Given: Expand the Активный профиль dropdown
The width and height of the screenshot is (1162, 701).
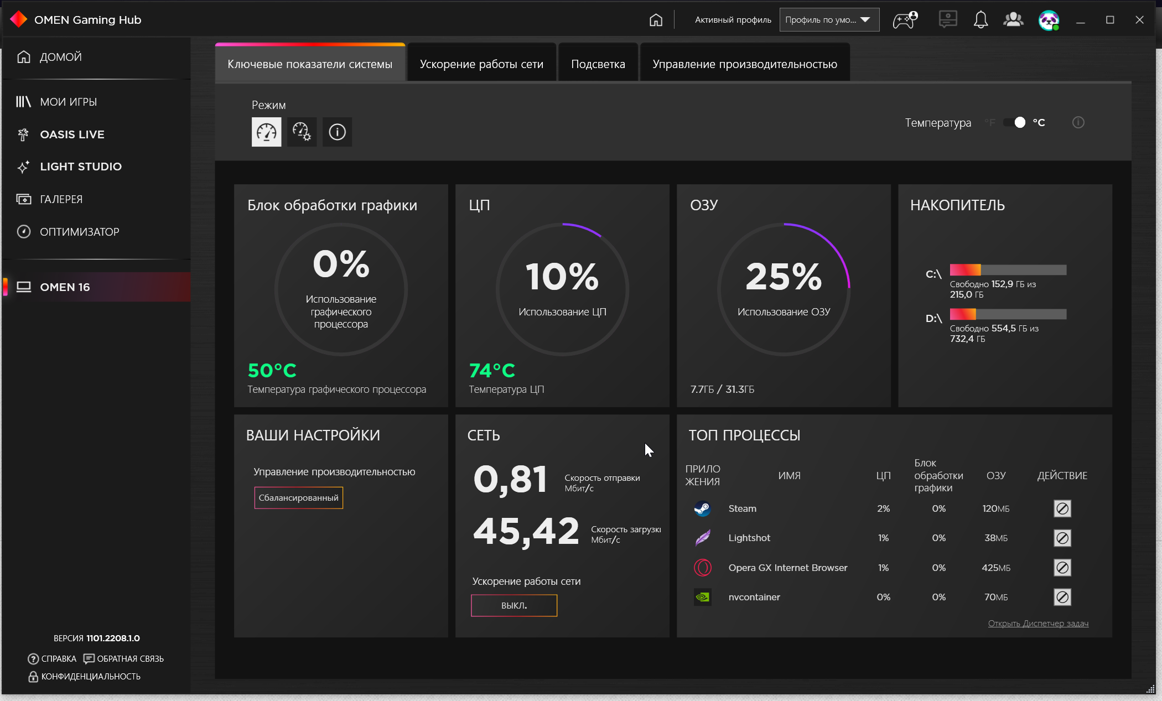Looking at the screenshot, I should [x=829, y=20].
